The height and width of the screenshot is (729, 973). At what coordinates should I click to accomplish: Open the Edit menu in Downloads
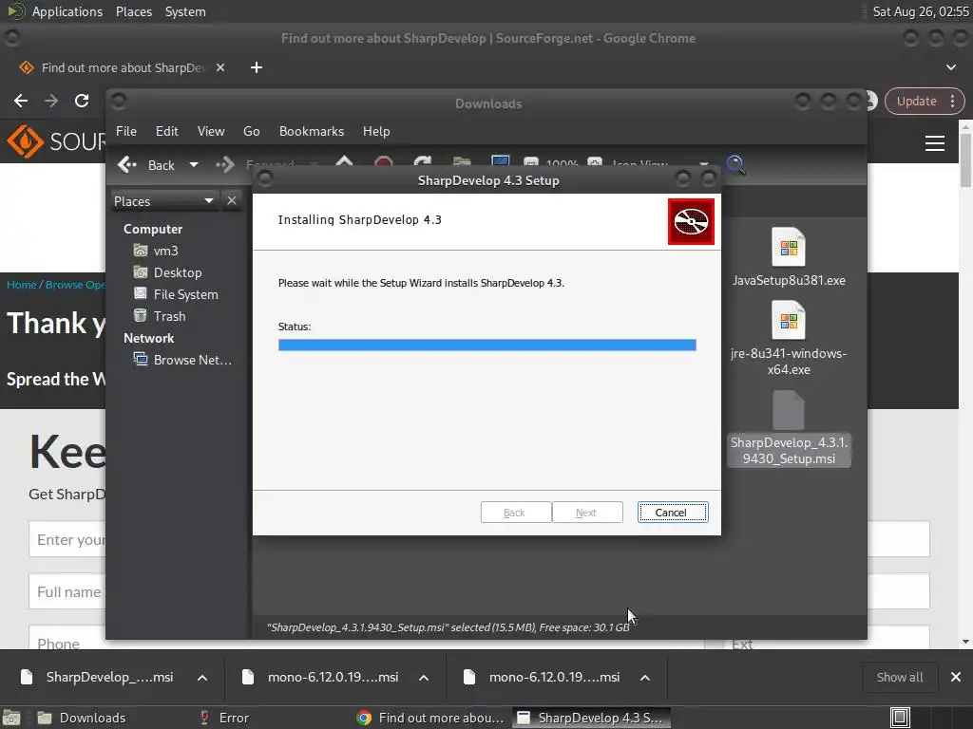[x=167, y=131]
